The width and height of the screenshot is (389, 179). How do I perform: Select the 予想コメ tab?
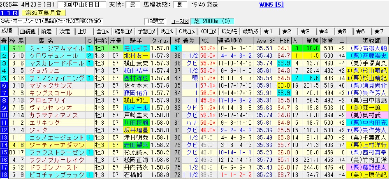(x=147, y=31)
